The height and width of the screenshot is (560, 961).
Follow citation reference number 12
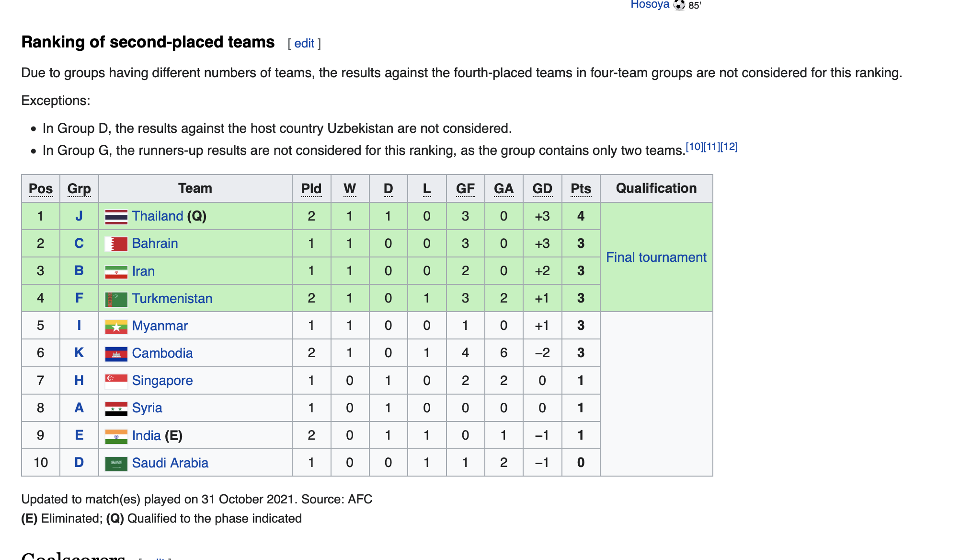(729, 147)
